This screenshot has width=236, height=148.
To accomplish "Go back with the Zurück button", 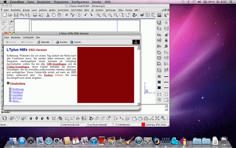I will point(11,42).
